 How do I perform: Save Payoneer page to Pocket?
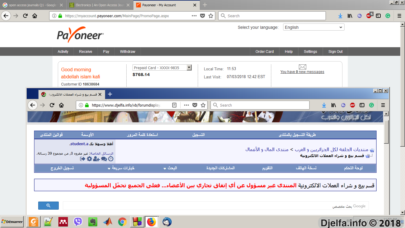[203, 16]
